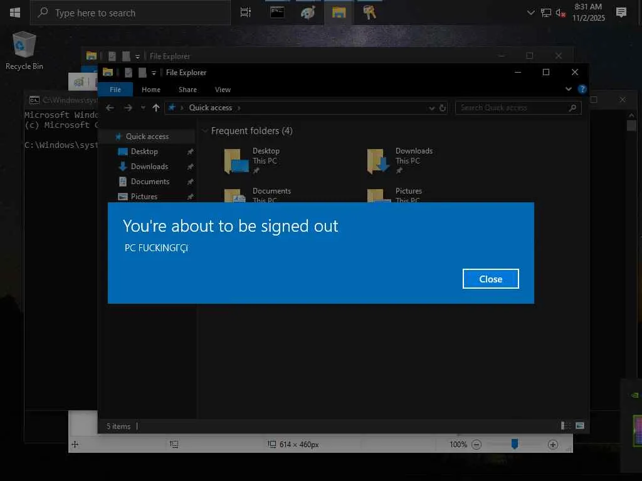Open the Windows Start menu
Viewport: 642px width, 481px height.
[x=15, y=13]
